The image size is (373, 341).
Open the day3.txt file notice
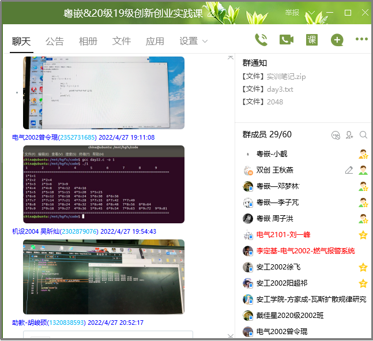[280, 89]
